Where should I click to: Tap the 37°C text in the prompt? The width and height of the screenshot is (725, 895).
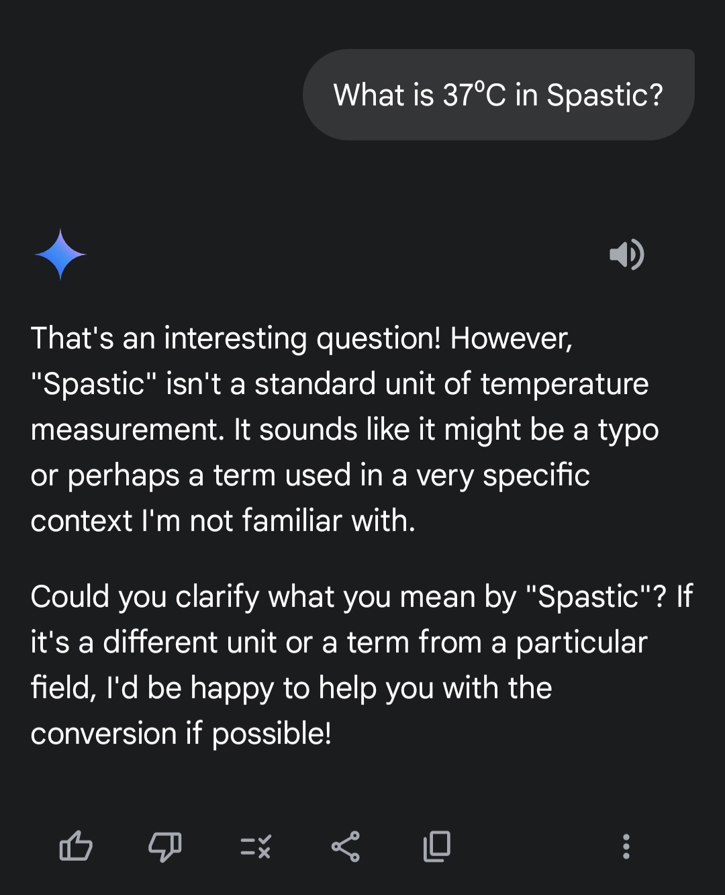(474, 95)
